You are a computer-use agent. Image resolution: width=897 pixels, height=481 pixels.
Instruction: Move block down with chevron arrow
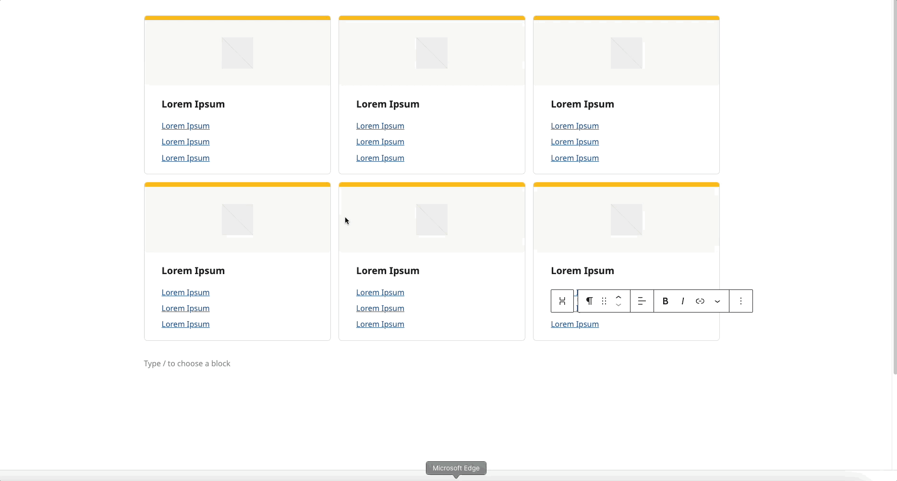pos(618,305)
